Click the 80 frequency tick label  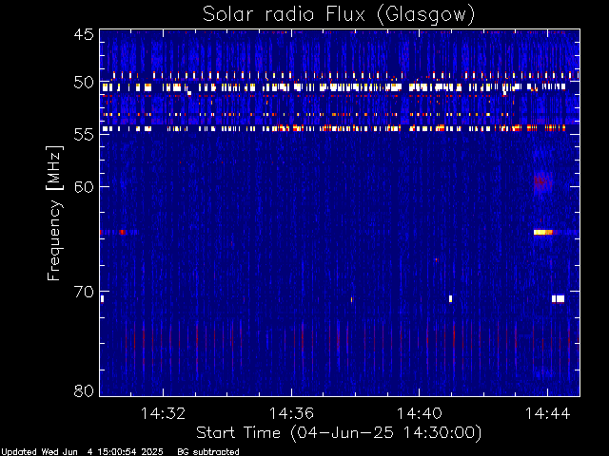[x=84, y=390]
